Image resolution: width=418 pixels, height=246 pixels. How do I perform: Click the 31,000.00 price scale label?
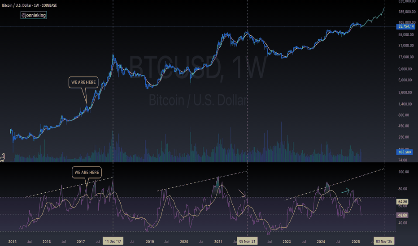click(x=406, y=46)
